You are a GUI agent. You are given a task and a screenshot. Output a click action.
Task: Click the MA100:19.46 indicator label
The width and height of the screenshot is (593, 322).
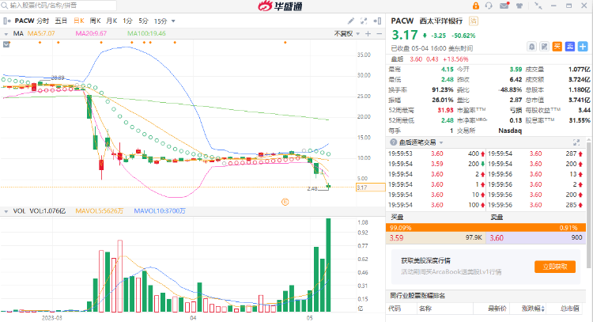pyautogui.click(x=146, y=34)
